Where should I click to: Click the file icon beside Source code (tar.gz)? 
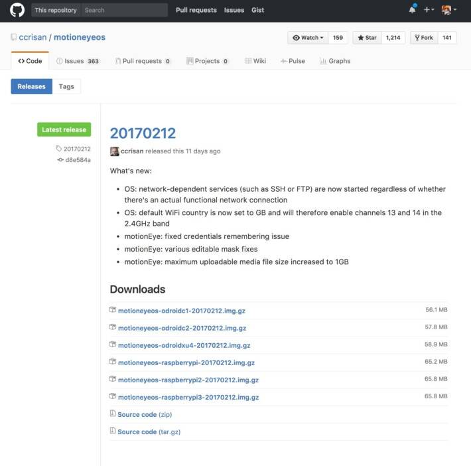coord(113,431)
